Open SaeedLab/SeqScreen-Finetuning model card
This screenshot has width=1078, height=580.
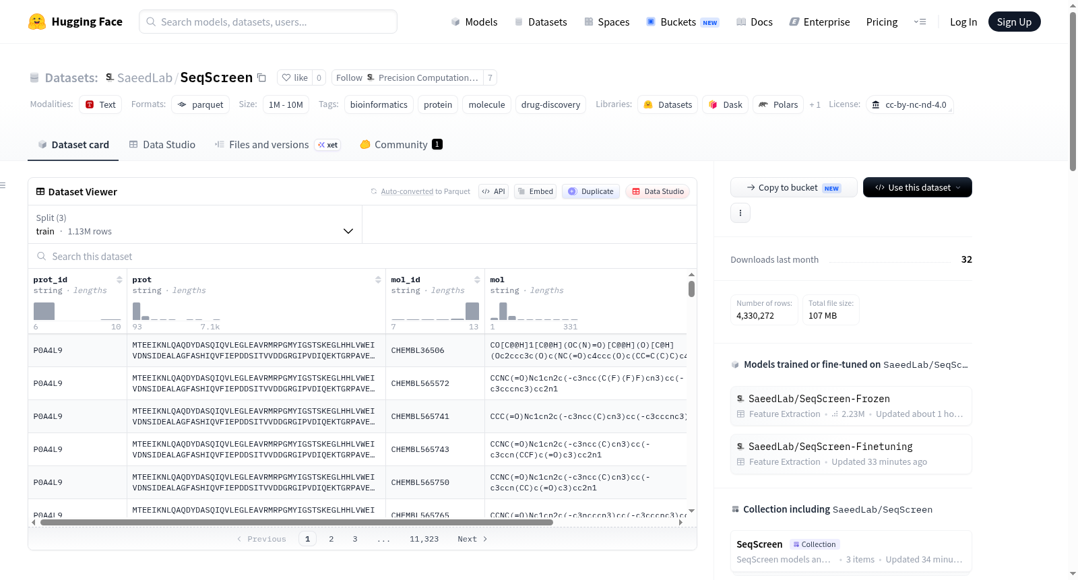coord(851,453)
